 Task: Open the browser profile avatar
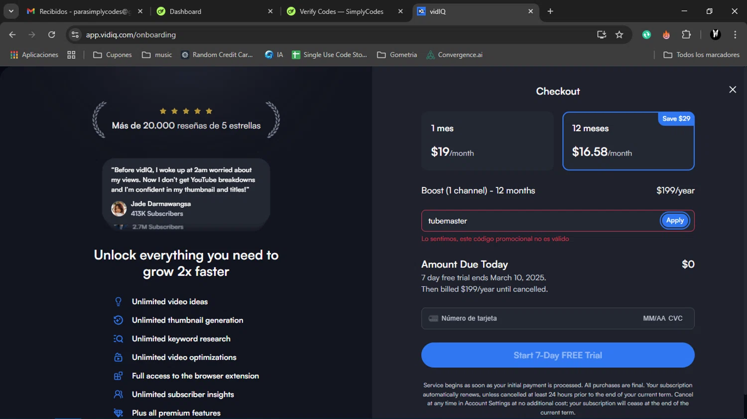click(716, 35)
